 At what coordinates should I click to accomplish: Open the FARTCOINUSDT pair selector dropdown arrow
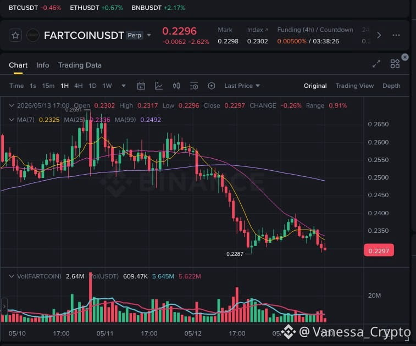(x=149, y=35)
